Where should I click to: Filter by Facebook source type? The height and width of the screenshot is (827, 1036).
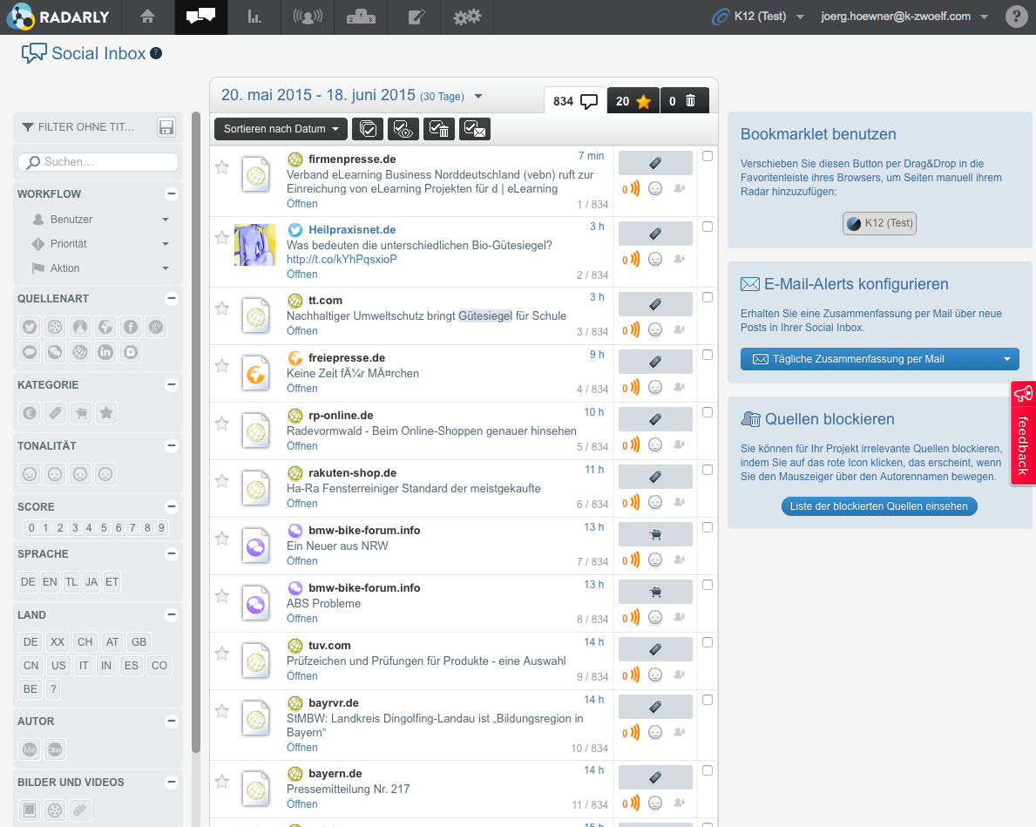[131, 327]
